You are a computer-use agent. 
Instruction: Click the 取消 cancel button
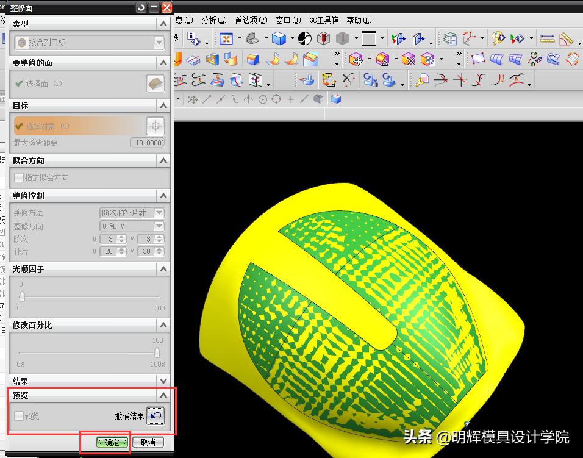pyautogui.click(x=148, y=442)
